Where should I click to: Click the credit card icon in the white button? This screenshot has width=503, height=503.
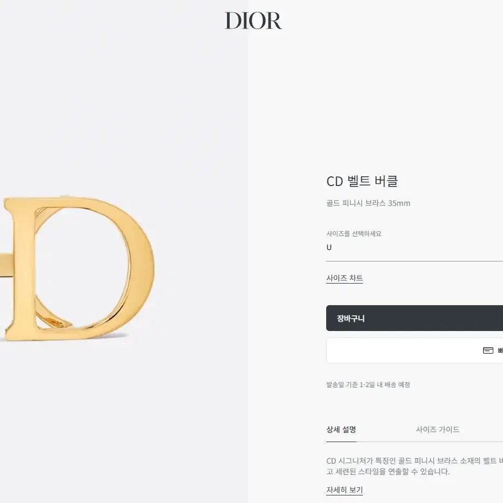(488, 350)
